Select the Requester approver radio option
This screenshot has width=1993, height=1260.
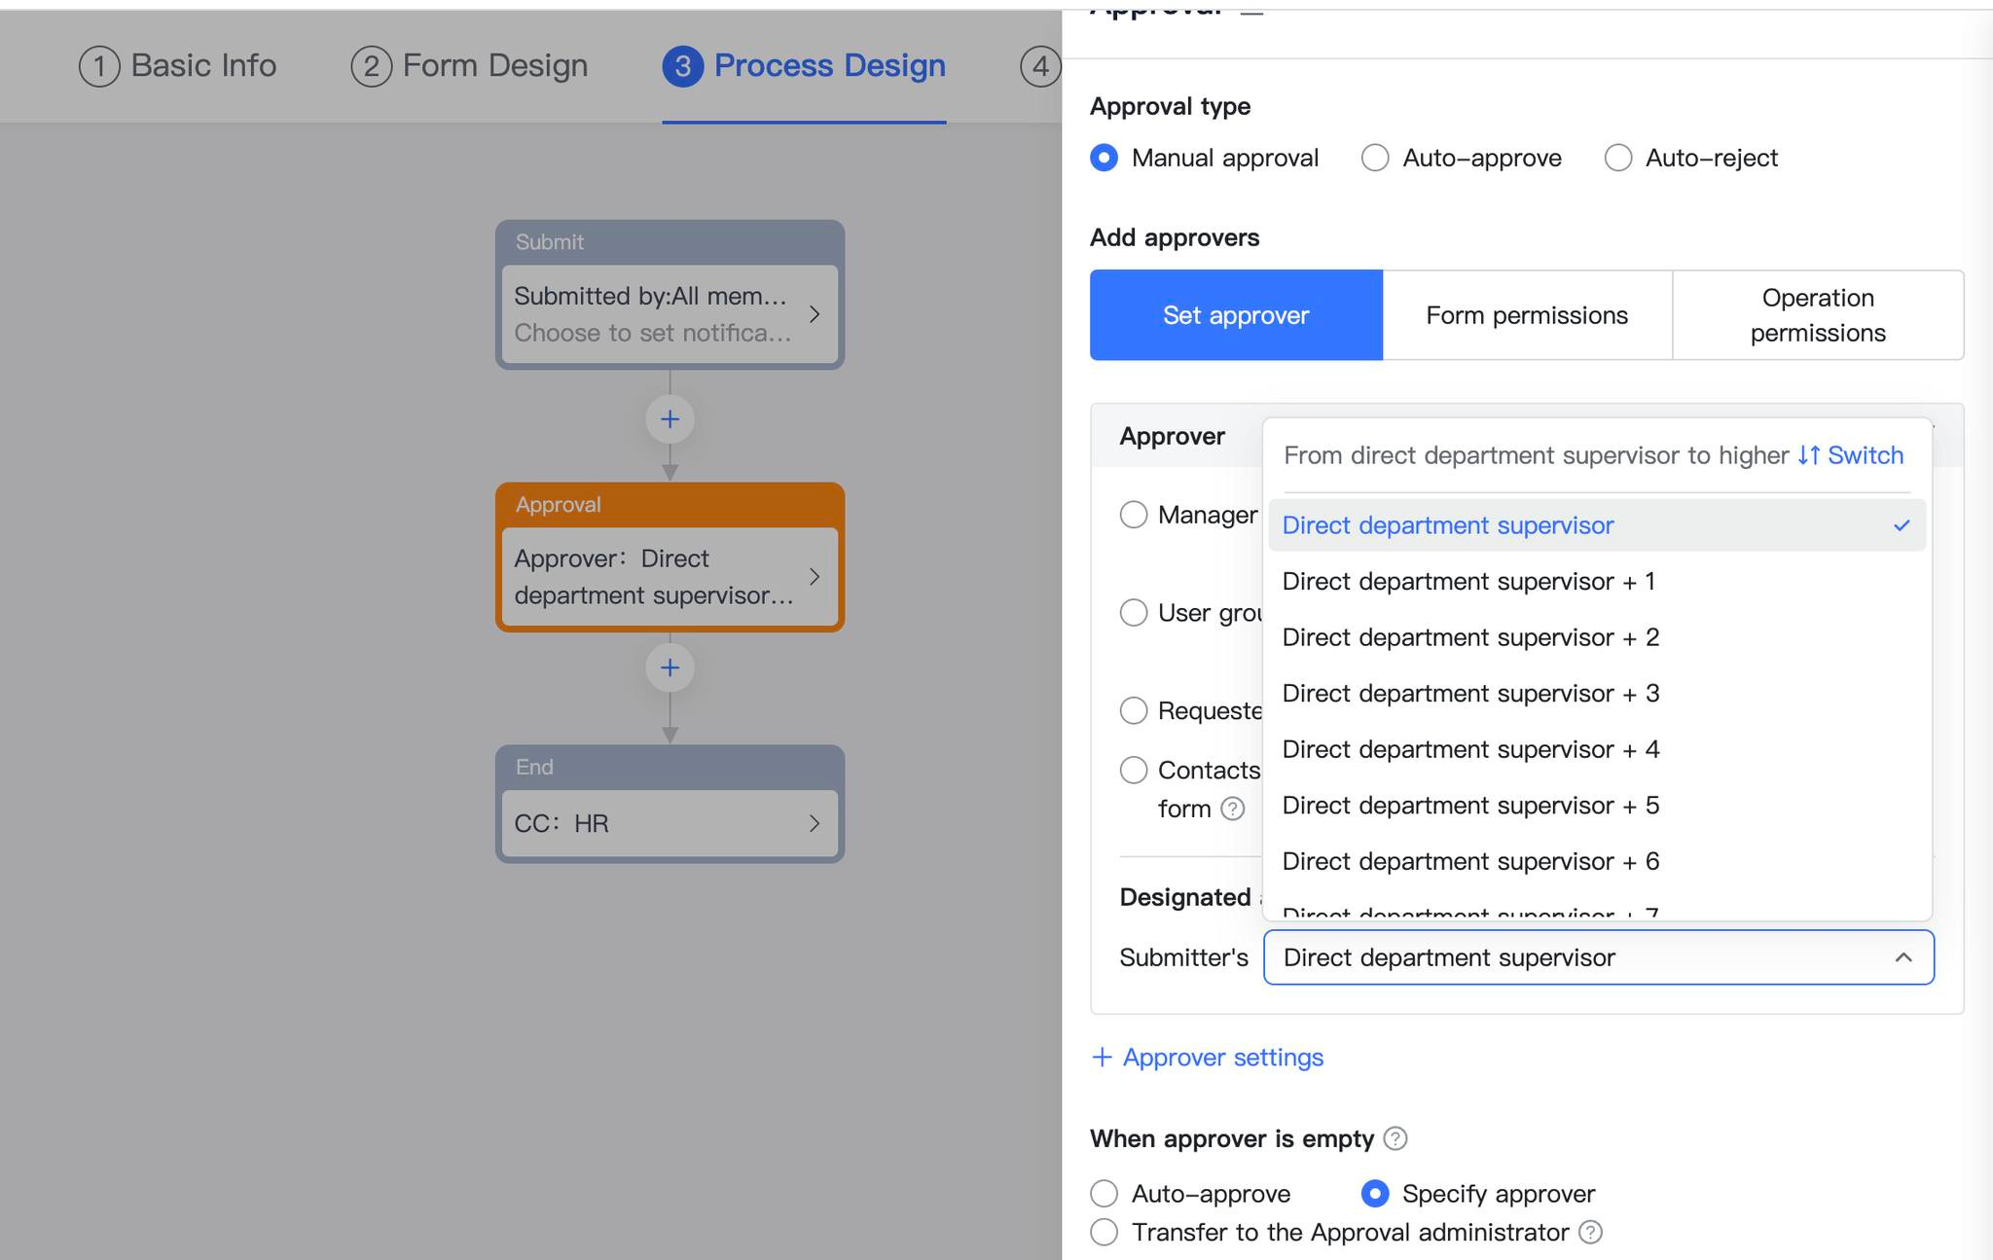(1134, 710)
